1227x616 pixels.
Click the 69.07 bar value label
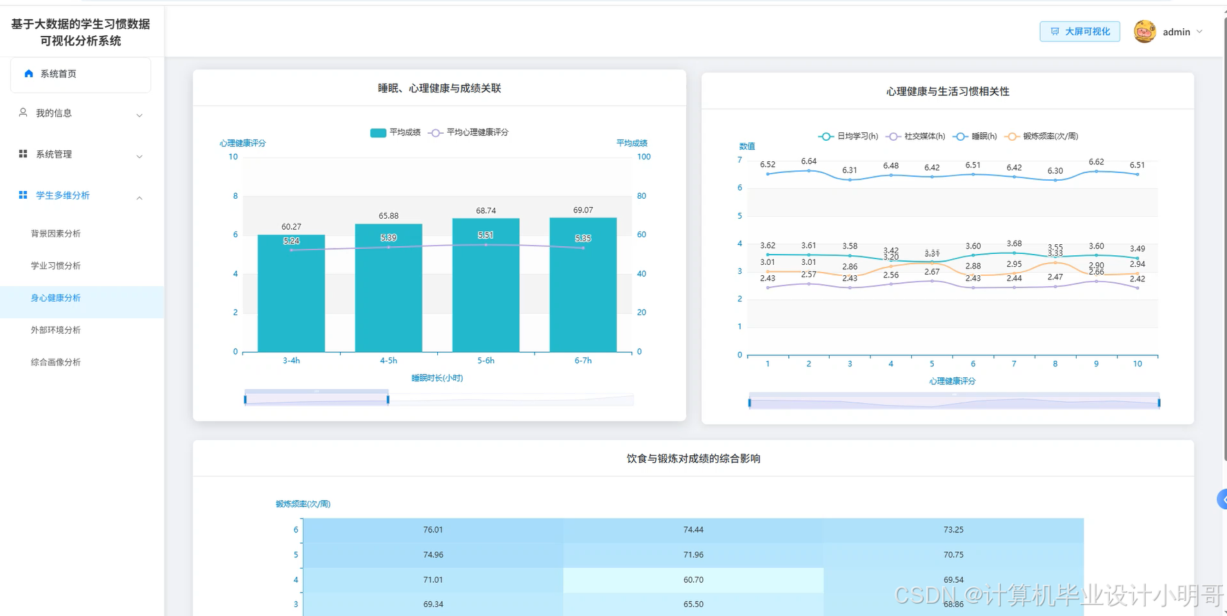[583, 210]
